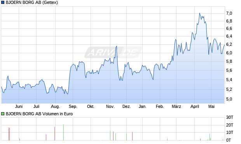Image resolution: width=241 pixels, height=144 pixels.
Task: Click the 6,8 price axis value
Action: coord(229,21)
